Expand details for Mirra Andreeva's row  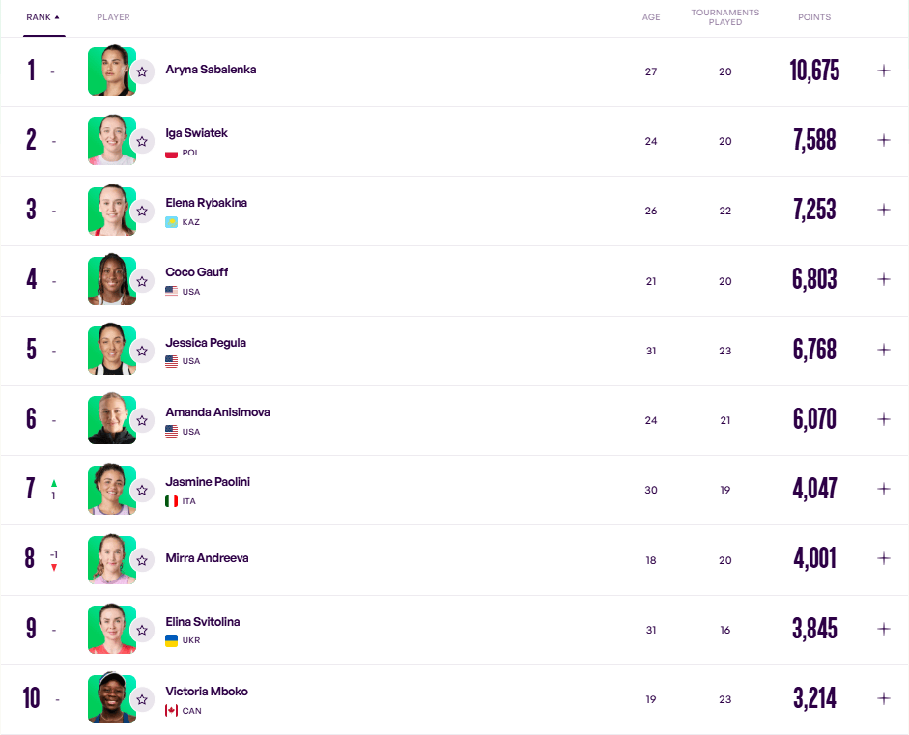click(x=883, y=558)
